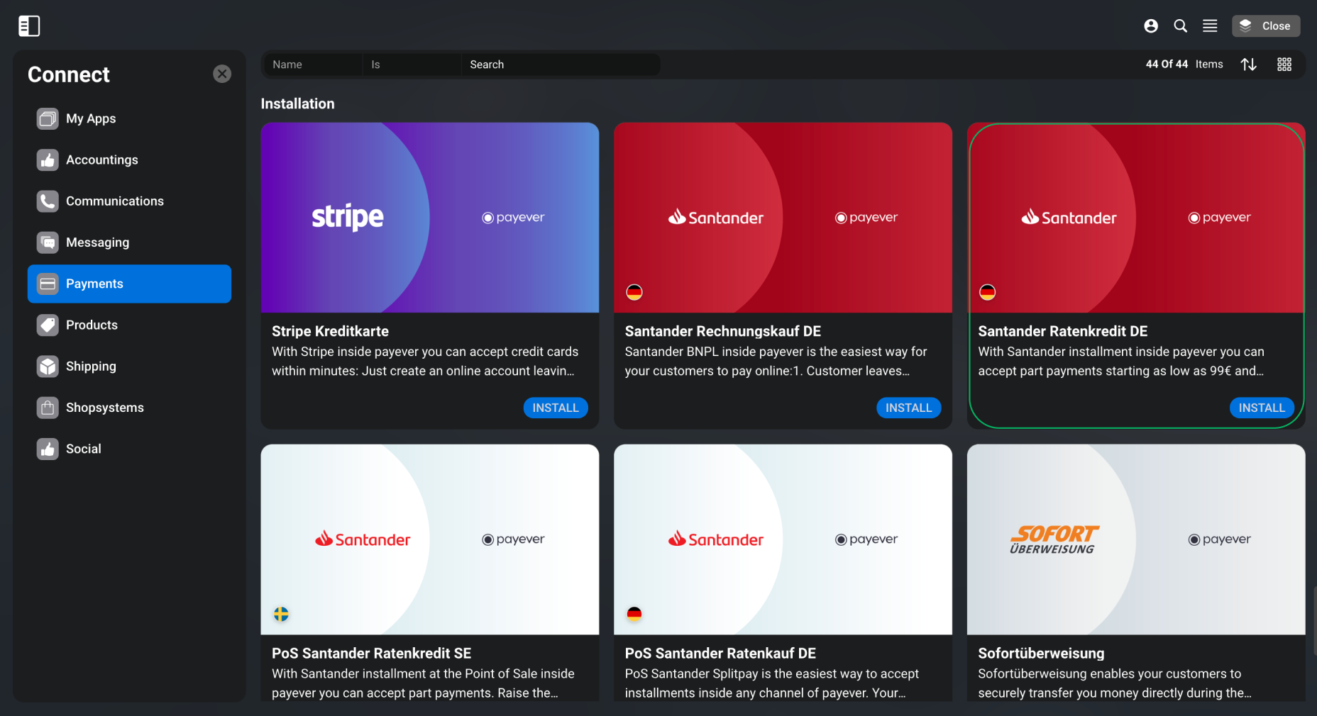Screen dimensions: 1317x716
Task: Click the Swedish flag on PoS Santander Ratenkredit SE
Action: coord(282,614)
